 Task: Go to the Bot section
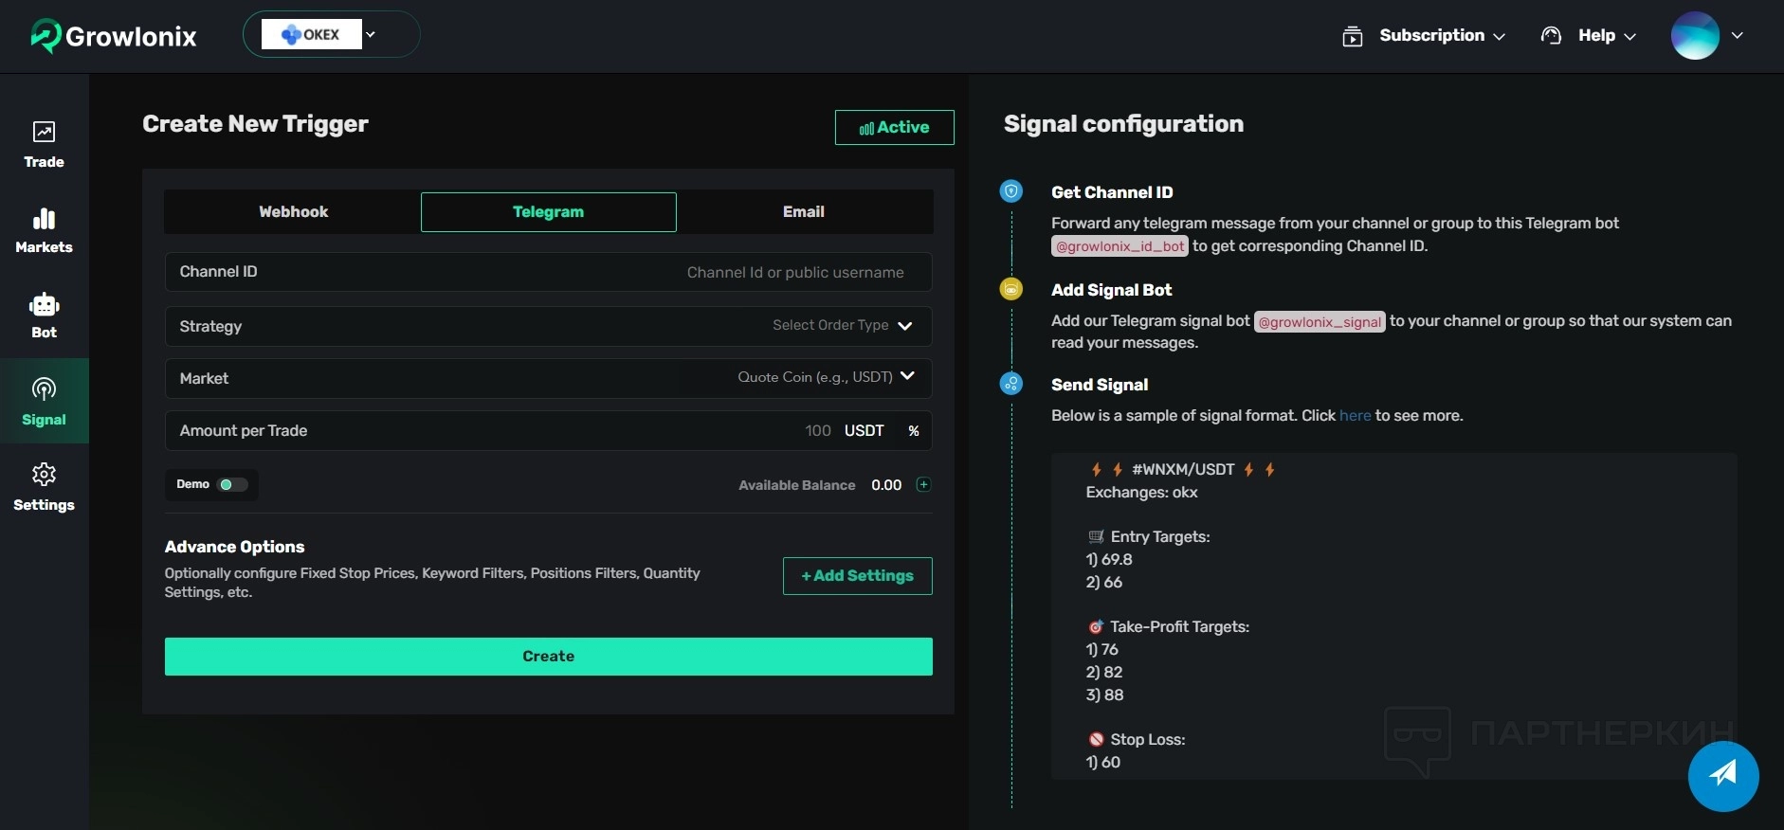pyautogui.click(x=44, y=315)
